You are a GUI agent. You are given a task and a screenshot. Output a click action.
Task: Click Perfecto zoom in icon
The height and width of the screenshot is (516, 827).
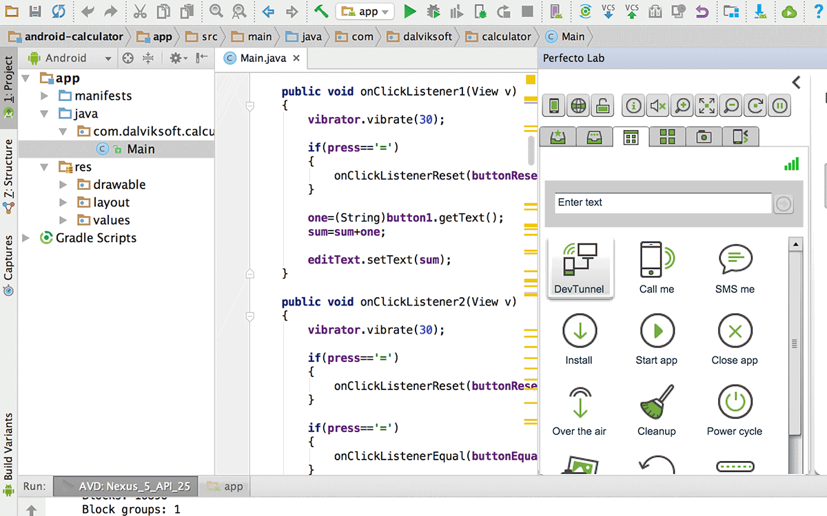coord(682,106)
